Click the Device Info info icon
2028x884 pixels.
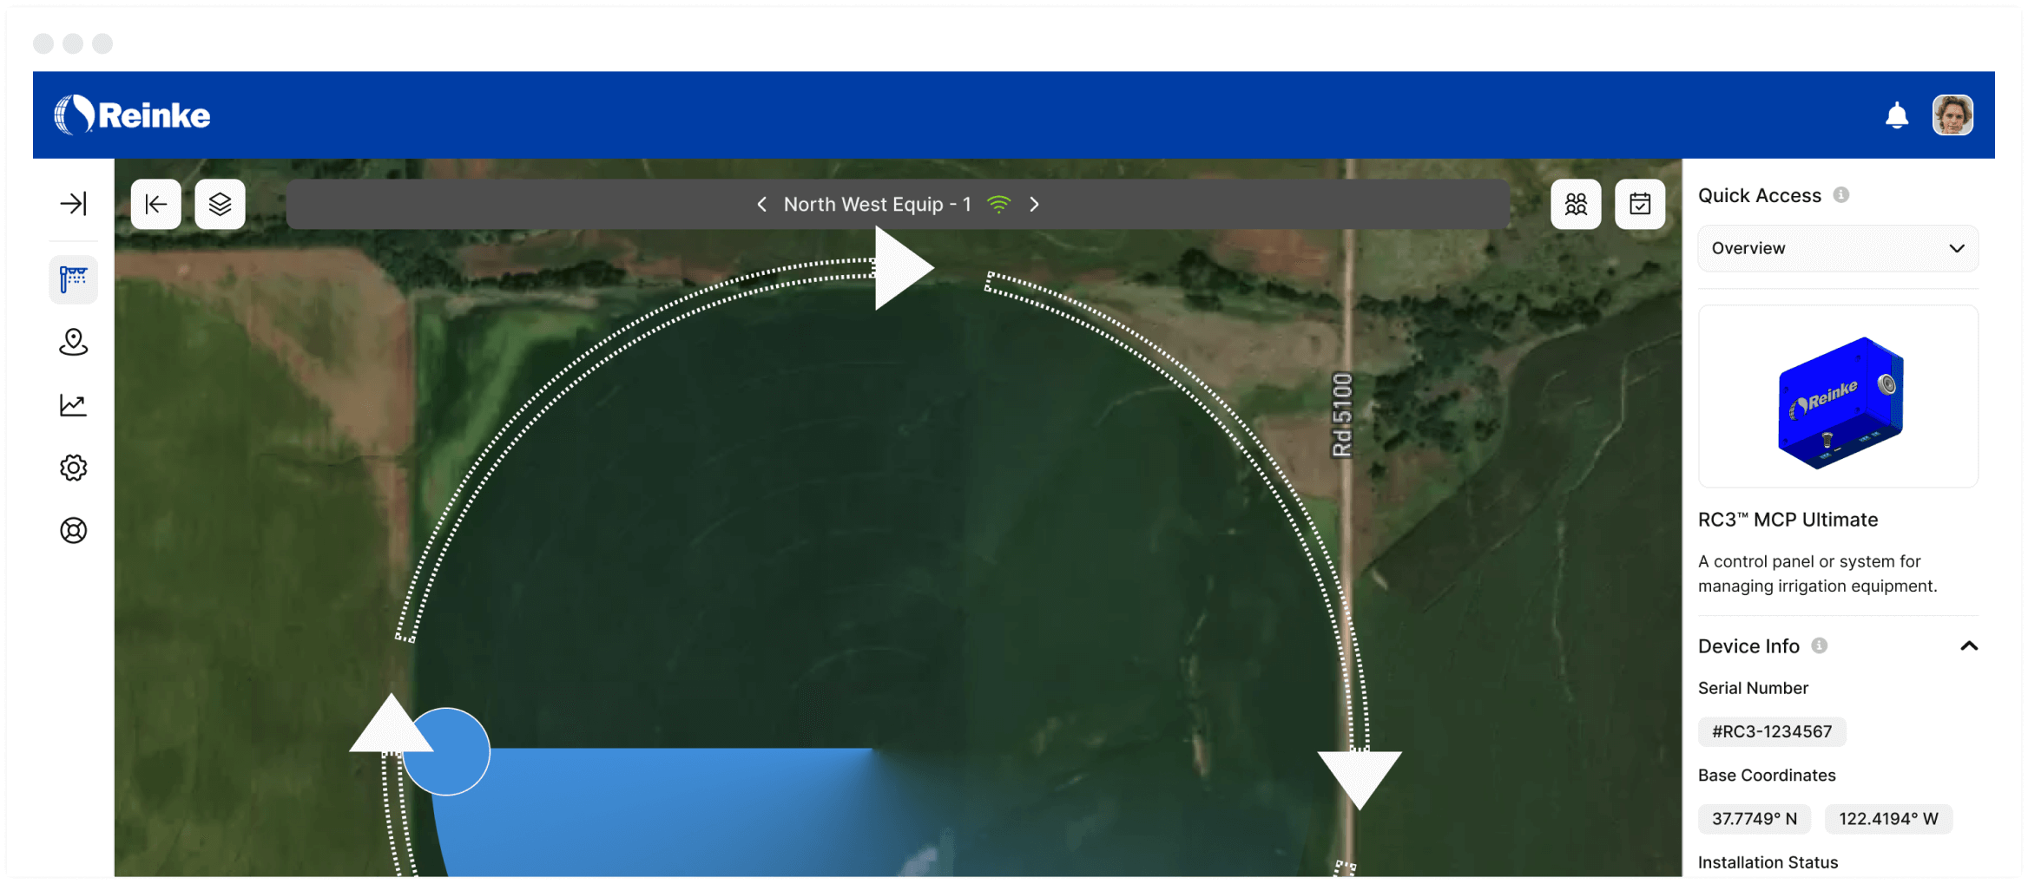1820,645
